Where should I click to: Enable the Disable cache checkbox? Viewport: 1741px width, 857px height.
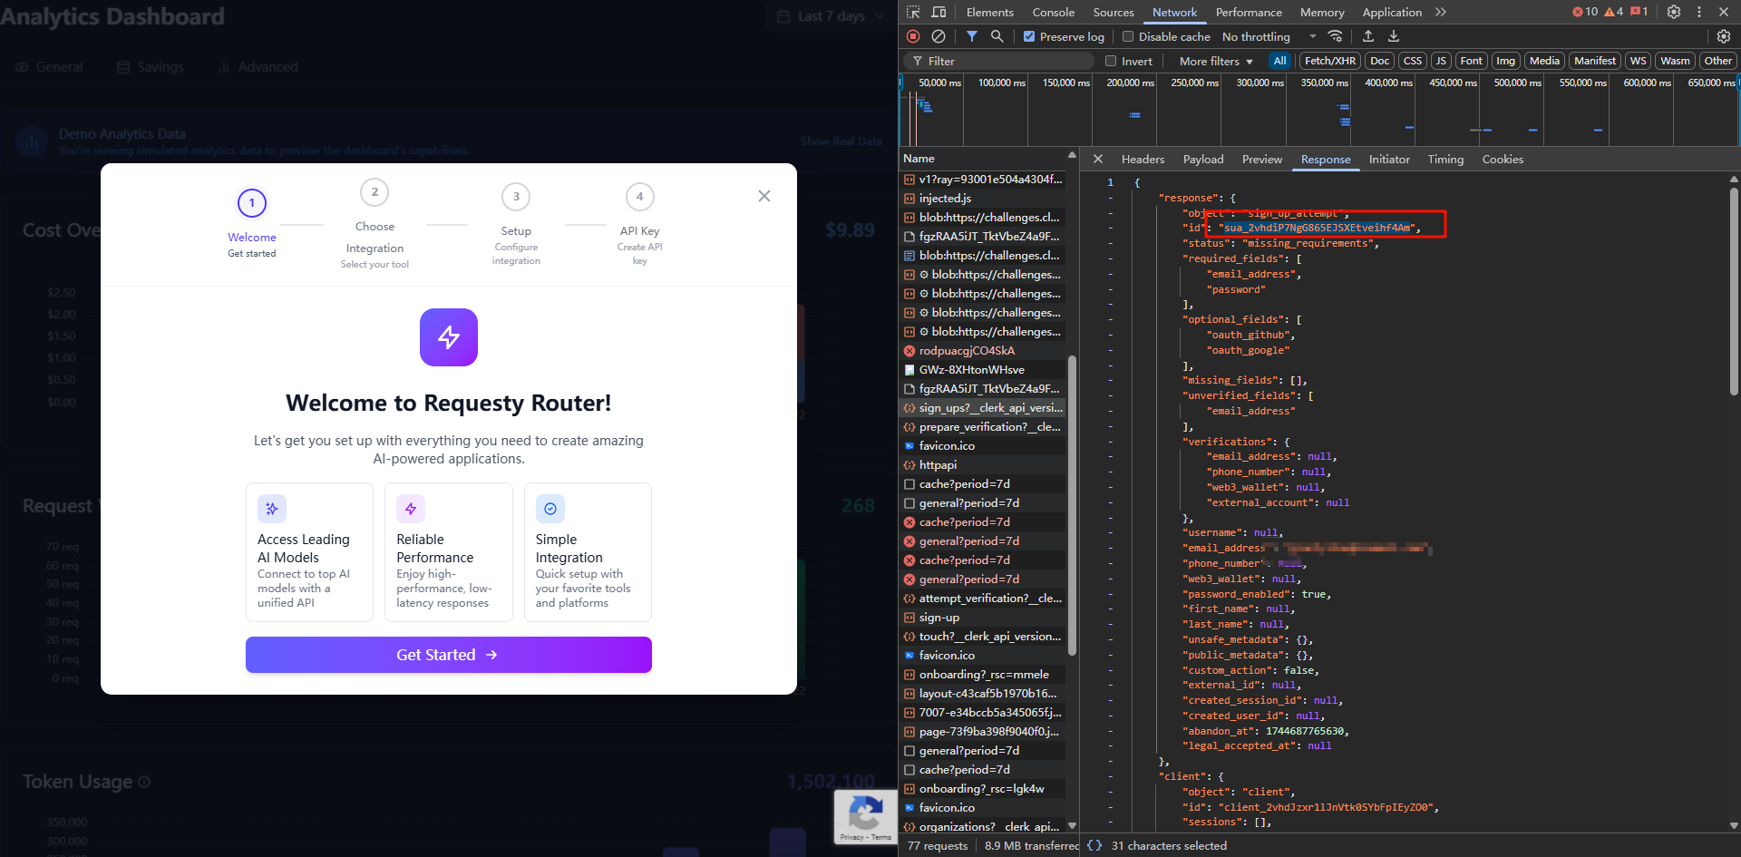click(x=1128, y=36)
